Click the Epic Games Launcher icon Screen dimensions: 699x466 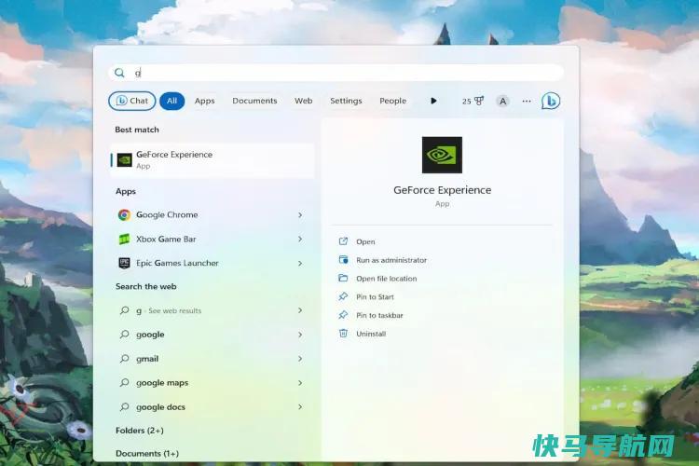coord(124,263)
